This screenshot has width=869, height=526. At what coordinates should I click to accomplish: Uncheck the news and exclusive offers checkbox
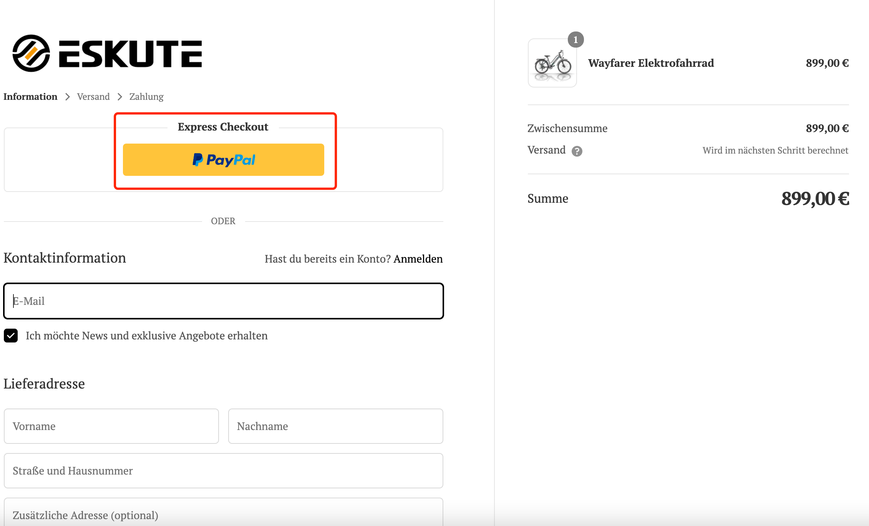11,336
